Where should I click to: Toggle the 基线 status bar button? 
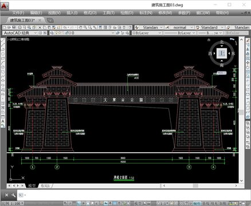[206, 204]
